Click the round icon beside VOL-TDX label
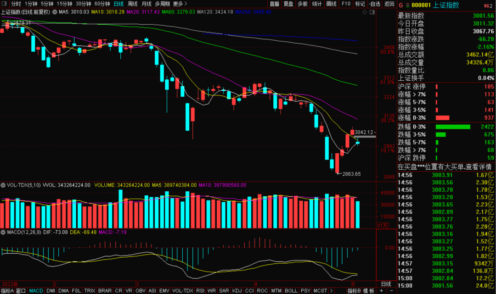Screen dimensions: 496x294 coord(3,185)
